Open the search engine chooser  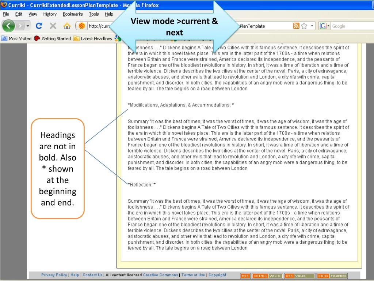tap(325, 26)
